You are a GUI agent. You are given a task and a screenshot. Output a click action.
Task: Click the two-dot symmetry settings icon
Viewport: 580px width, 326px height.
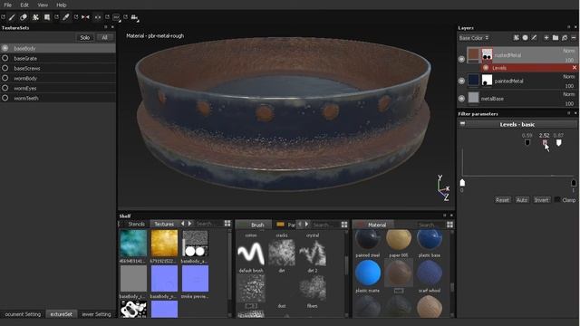(x=98, y=17)
